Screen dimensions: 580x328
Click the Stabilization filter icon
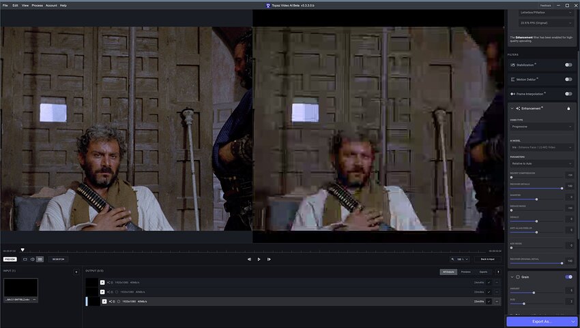point(512,65)
